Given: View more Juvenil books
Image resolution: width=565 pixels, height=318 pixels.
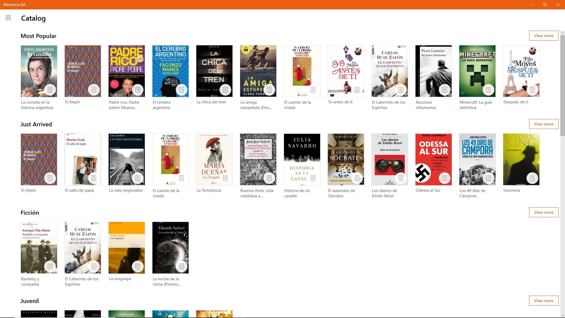Looking at the screenshot, I should click(x=544, y=301).
